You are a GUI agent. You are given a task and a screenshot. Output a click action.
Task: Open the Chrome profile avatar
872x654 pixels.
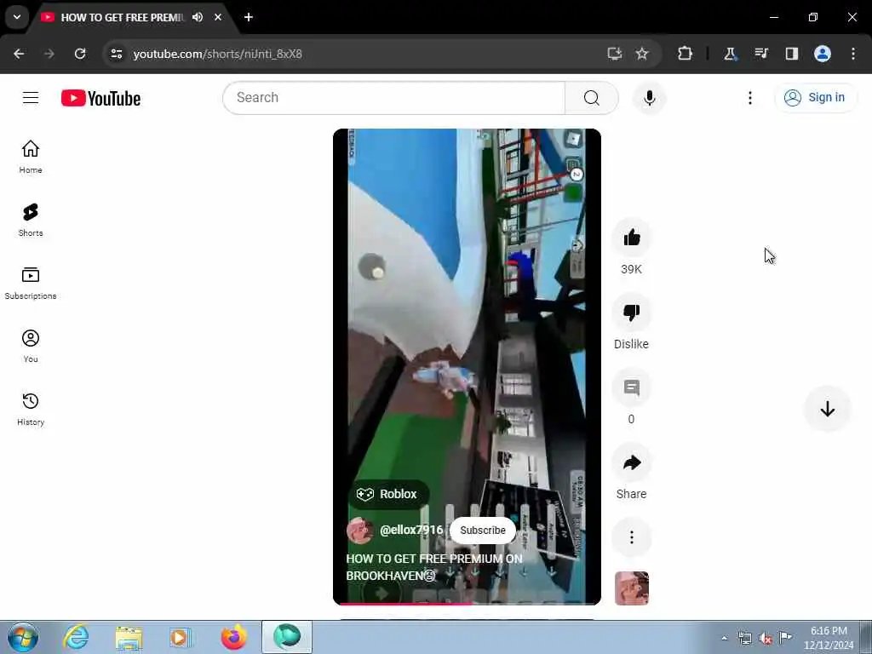click(x=823, y=54)
